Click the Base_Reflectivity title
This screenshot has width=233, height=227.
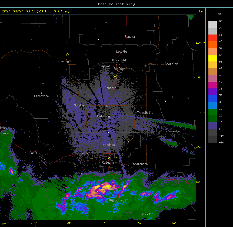[117, 4]
